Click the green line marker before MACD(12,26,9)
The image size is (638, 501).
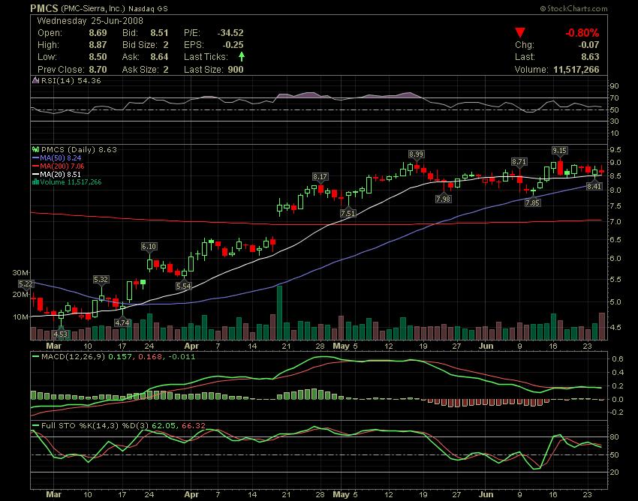(x=35, y=357)
